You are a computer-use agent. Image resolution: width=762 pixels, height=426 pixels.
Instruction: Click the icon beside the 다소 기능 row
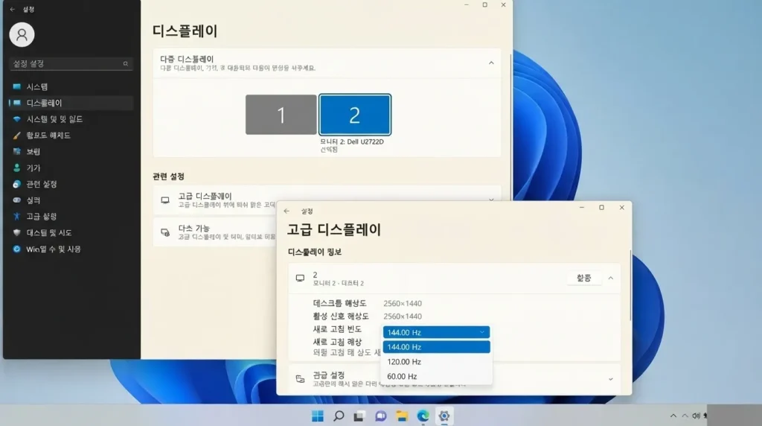(165, 232)
